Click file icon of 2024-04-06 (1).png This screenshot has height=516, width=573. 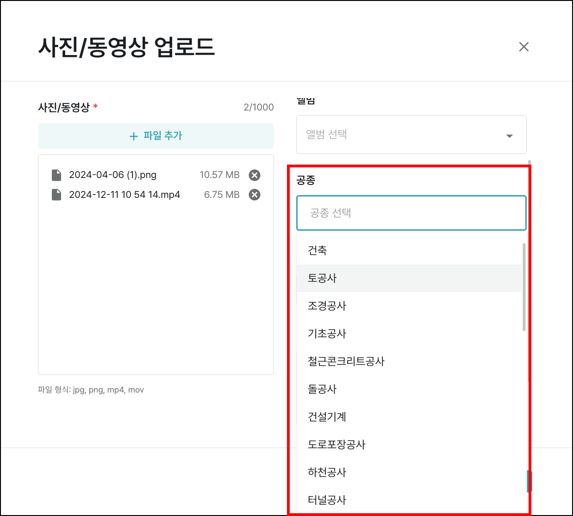click(56, 175)
